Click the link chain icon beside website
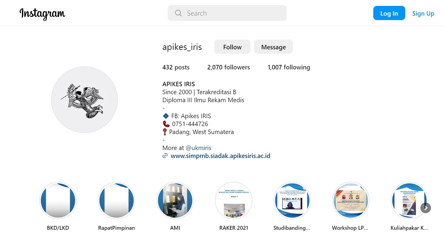 point(165,156)
